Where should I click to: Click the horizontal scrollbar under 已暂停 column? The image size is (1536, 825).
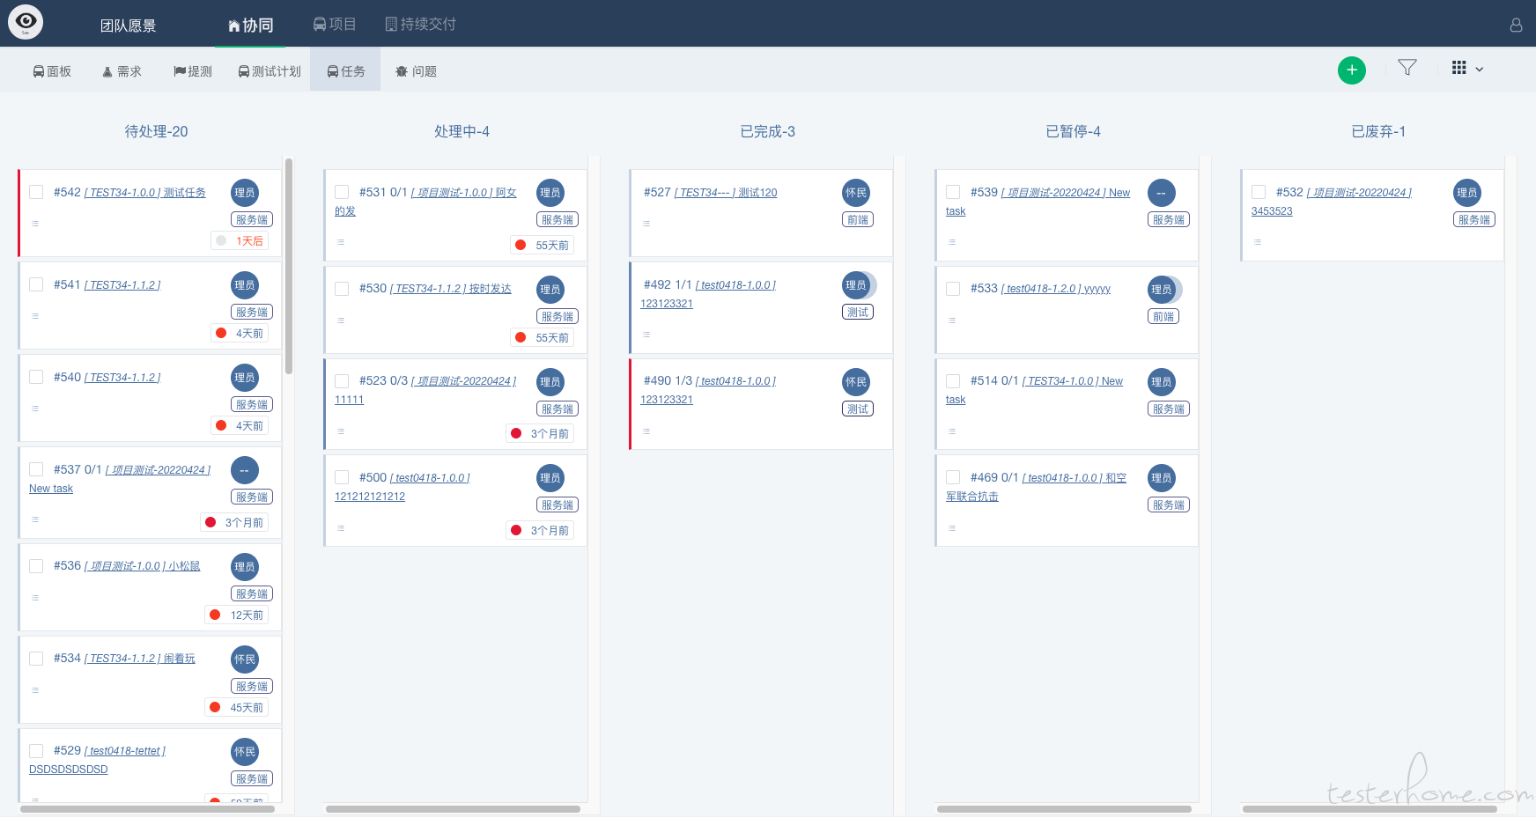[1064, 809]
